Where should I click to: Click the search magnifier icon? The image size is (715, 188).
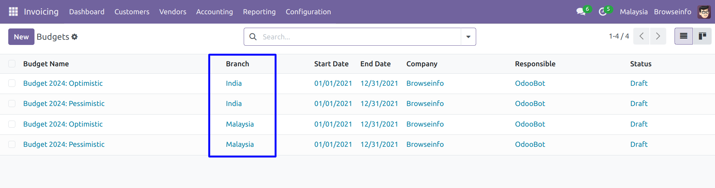coord(253,37)
